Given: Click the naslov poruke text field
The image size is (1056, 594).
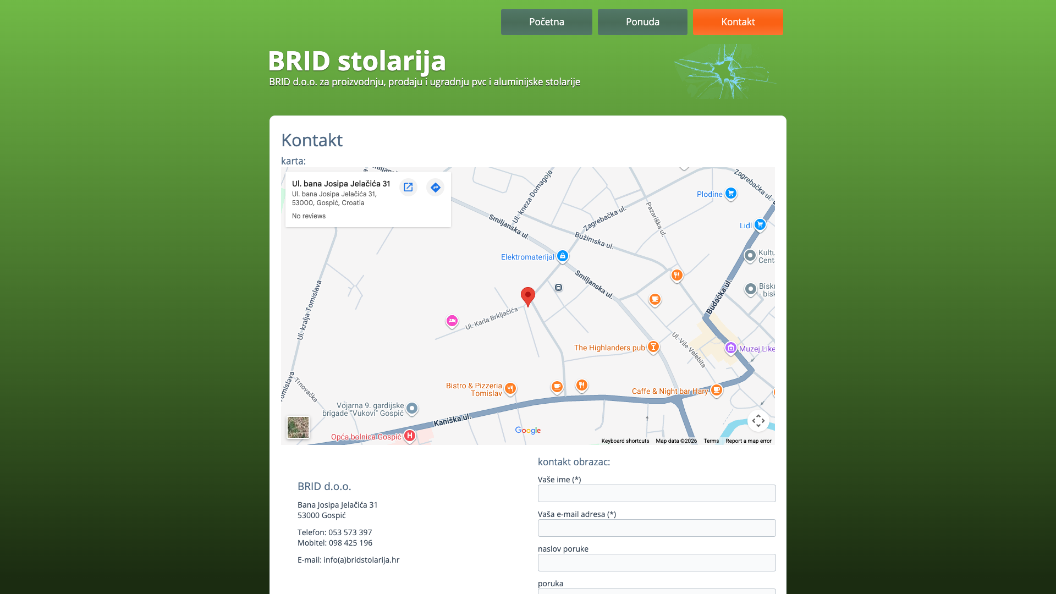Looking at the screenshot, I should [657, 563].
